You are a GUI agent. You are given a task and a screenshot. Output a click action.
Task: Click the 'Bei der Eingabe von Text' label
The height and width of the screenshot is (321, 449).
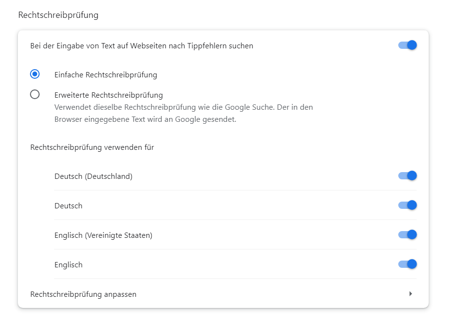142,46
